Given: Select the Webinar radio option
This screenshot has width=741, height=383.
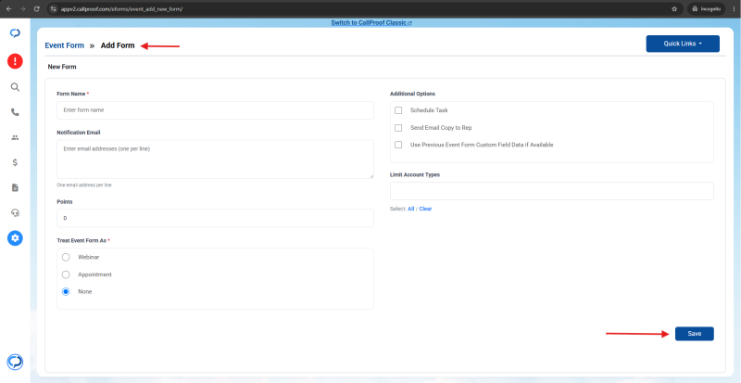Looking at the screenshot, I should coord(66,257).
